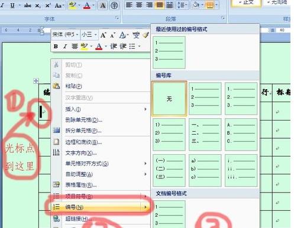Toggle character shading A button
The width and height of the screenshot is (294, 228).
[103, 5]
